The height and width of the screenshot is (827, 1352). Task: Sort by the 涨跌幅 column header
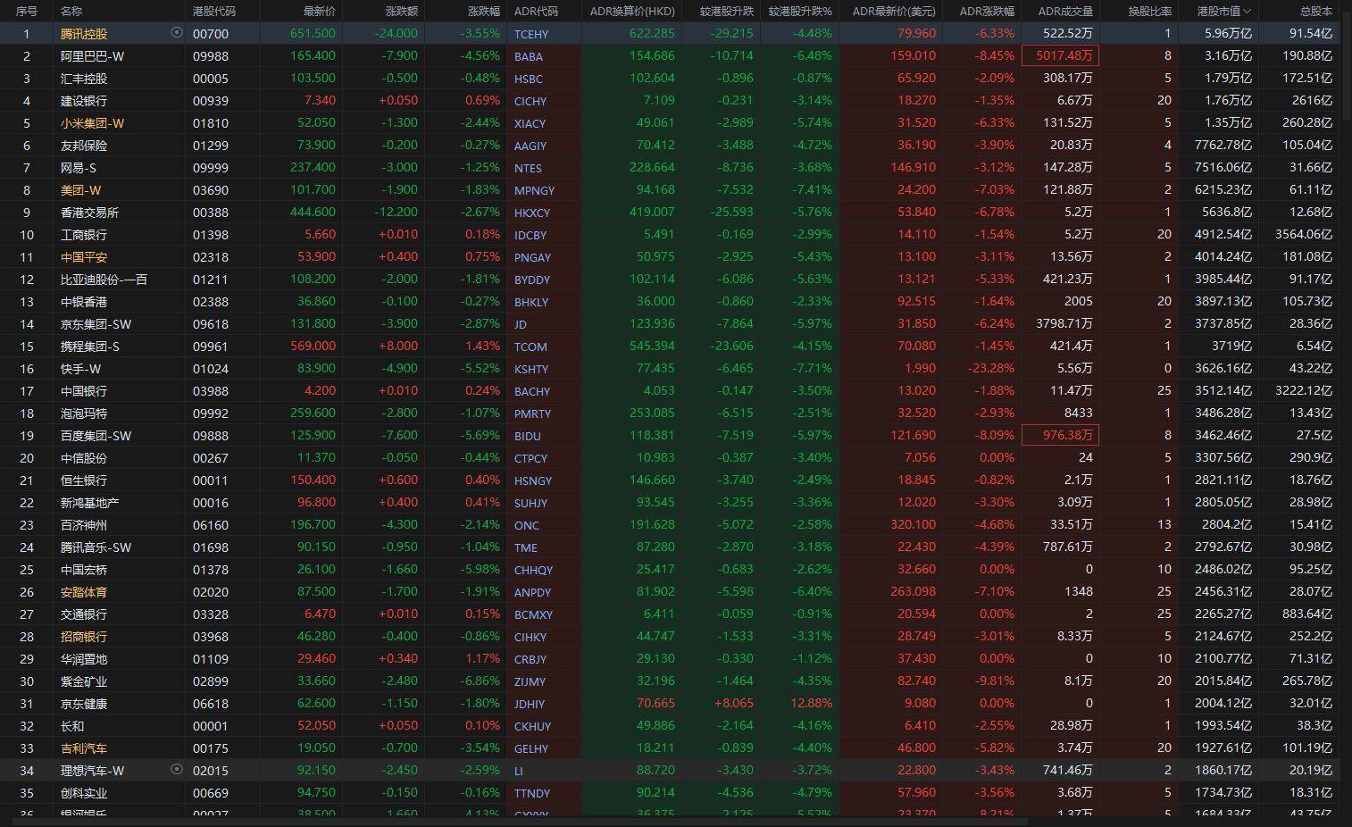coord(484,12)
